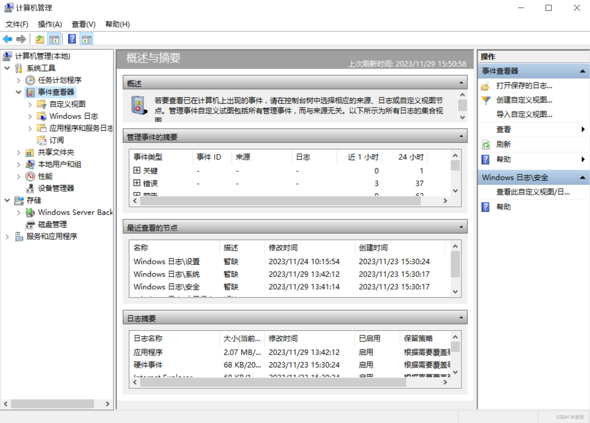Image resolution: width=590 pixels, height=423 pixels.
Task: Click the 性能 monitor icon
Action: (30, 176)
